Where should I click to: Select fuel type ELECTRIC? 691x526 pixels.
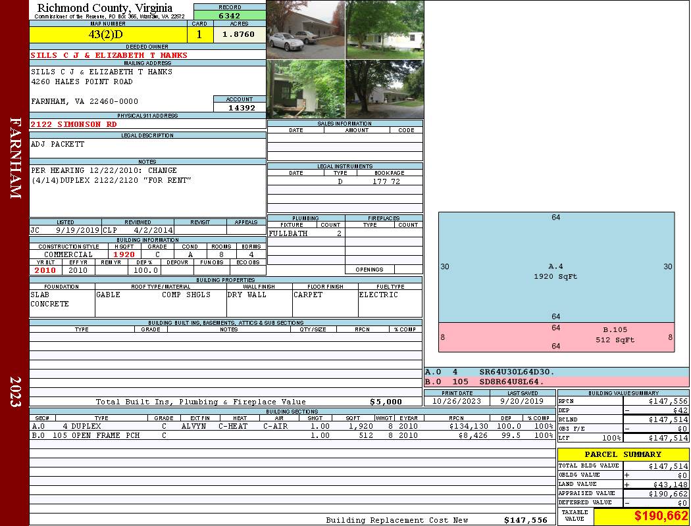point(378,295)
